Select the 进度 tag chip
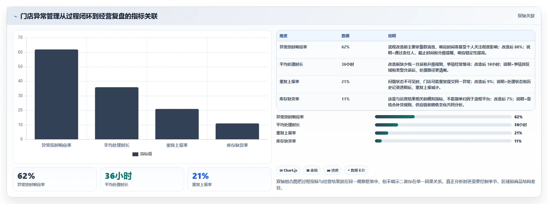Viewport: 548px width, 204px height. tap(332, 170)
